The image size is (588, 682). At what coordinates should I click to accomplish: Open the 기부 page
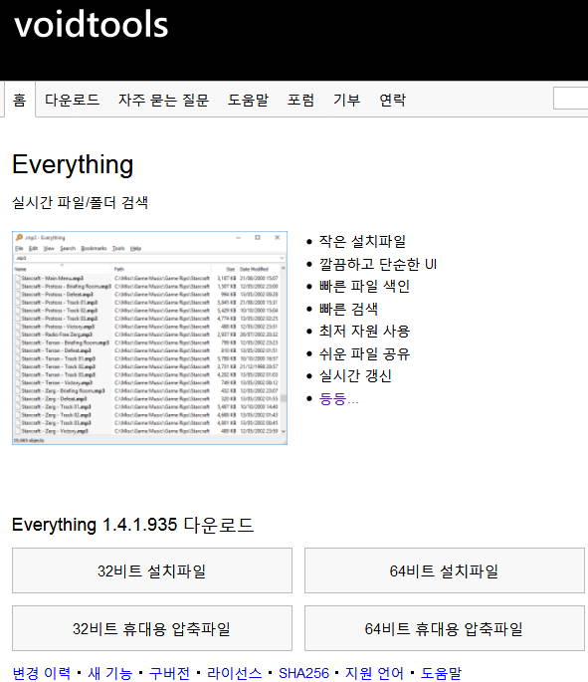pos(347,100)
